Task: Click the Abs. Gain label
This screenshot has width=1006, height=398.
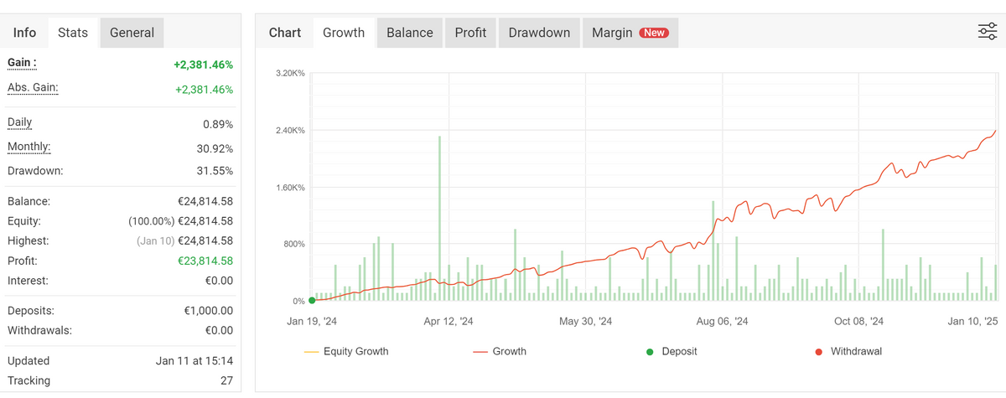Action: tap(33, 88)
